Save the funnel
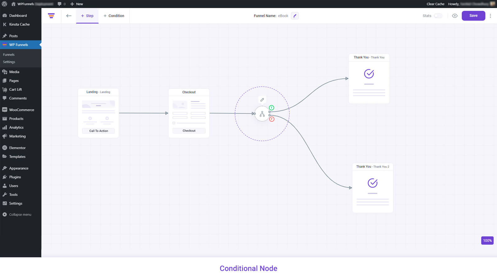 click(473, 16)
